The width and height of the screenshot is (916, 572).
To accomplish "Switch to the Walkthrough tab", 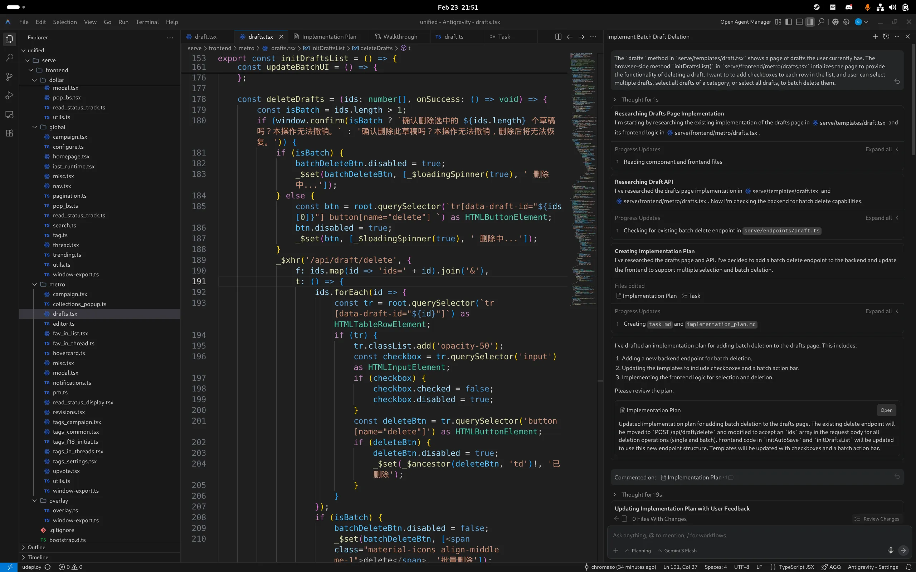I will (400, 37).
